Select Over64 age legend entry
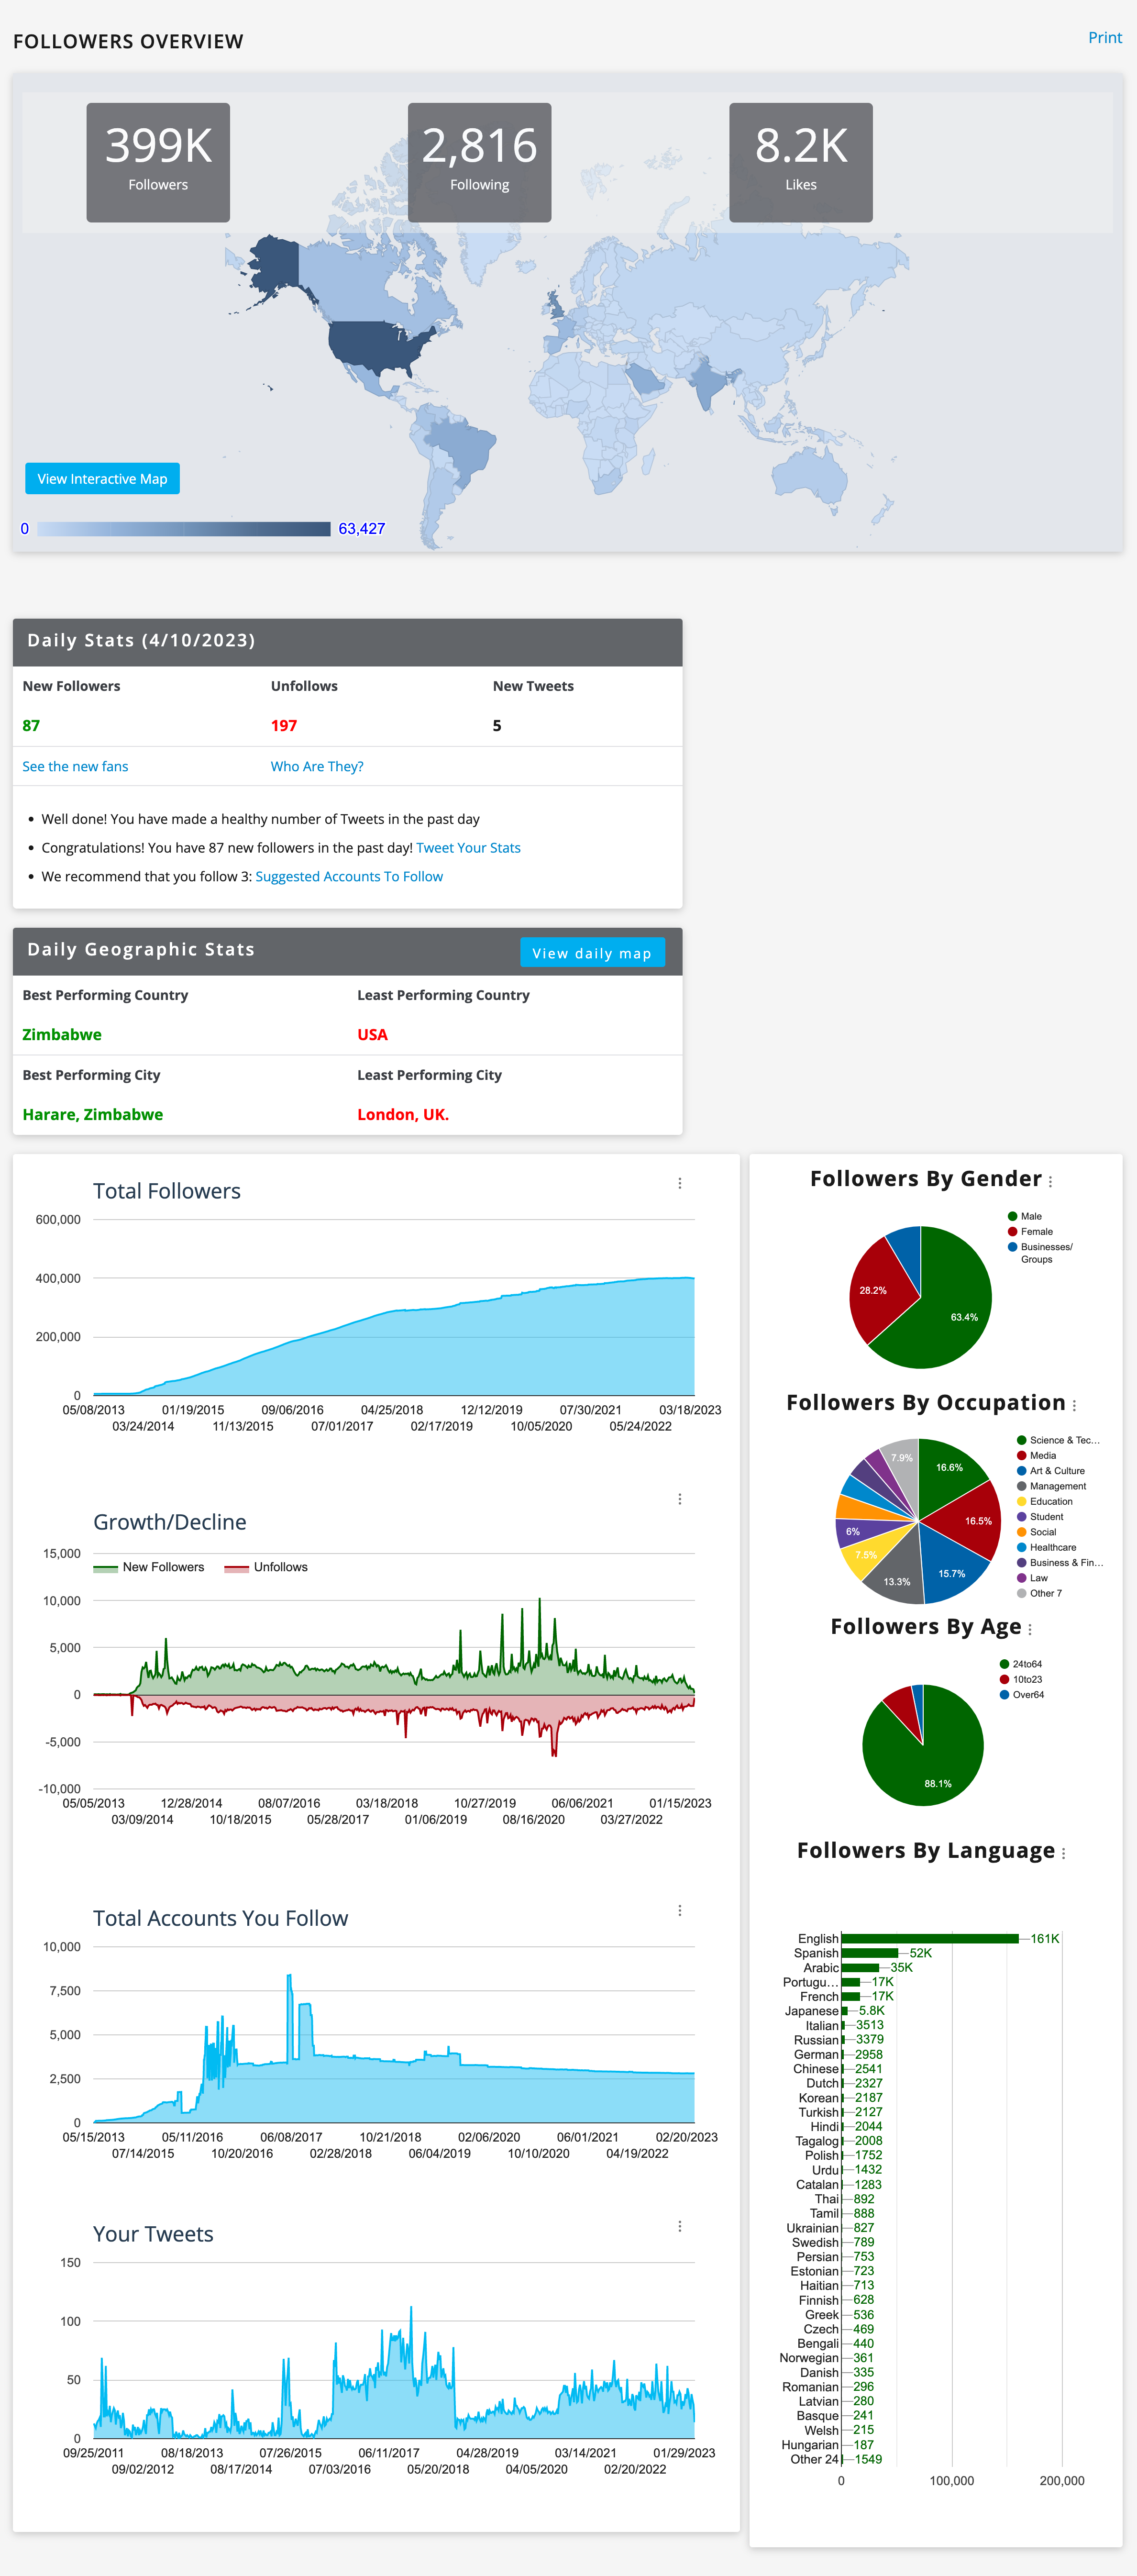1137x2576 pixels. (1022, 1694)
